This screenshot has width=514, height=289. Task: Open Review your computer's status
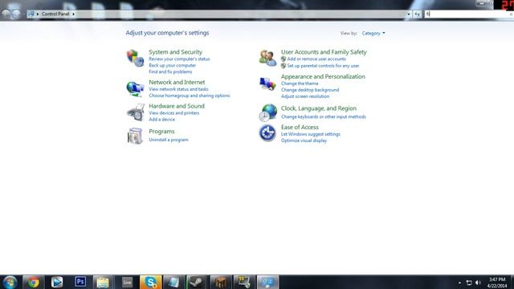(x=179, y=59)
